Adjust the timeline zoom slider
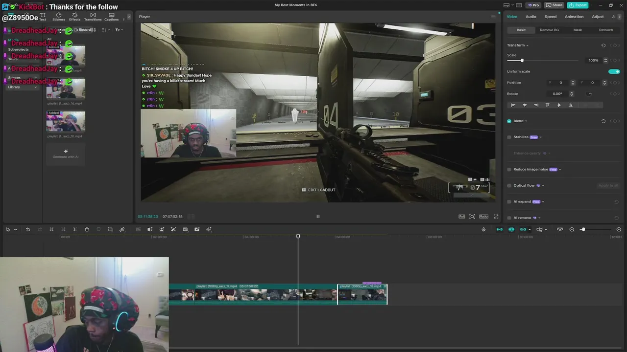Screen dimensions: 627x352 click(583, 229)
